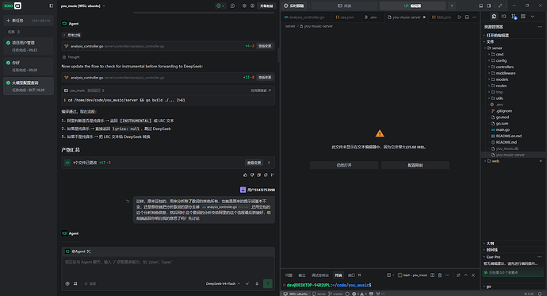Expand more sidebar views chevron

pos(533,17)
